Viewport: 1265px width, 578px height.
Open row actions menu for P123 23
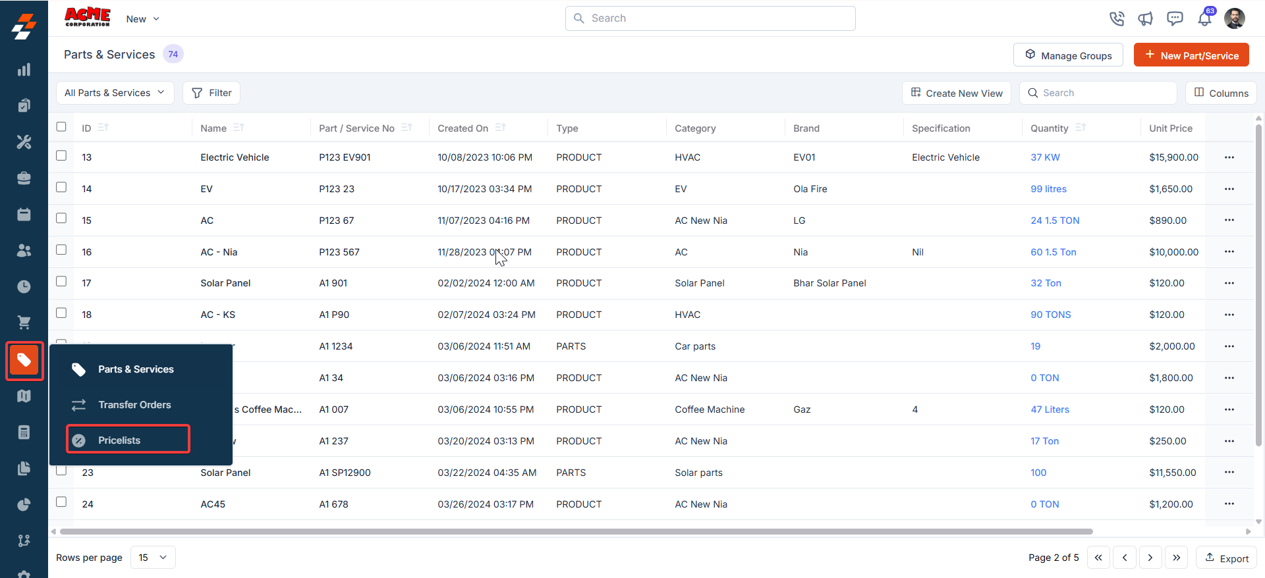click(x=1229, y=189)
